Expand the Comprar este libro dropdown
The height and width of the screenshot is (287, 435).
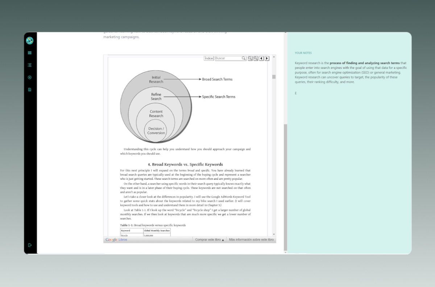click(x=210, y=240)
